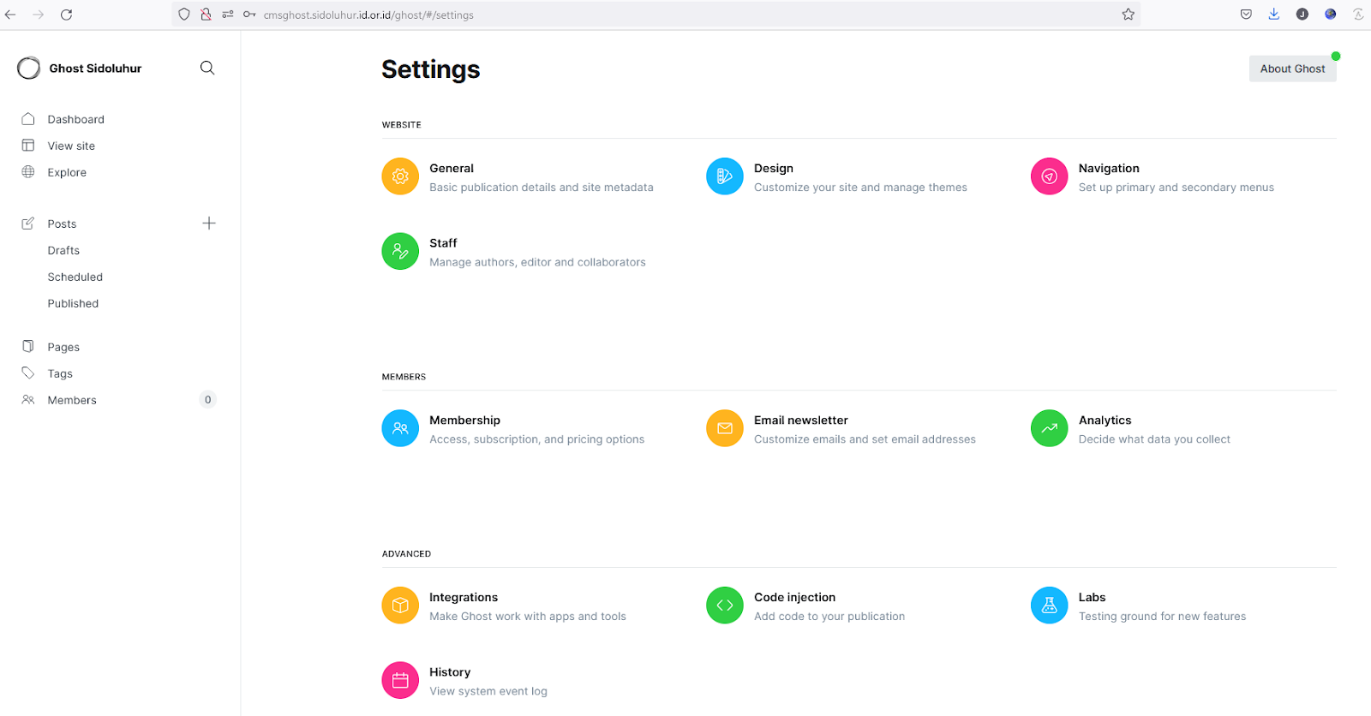Screen dimensions: 1371x716
Task: Open Code injection green brackets icon
Action: (x=725, y=606)
